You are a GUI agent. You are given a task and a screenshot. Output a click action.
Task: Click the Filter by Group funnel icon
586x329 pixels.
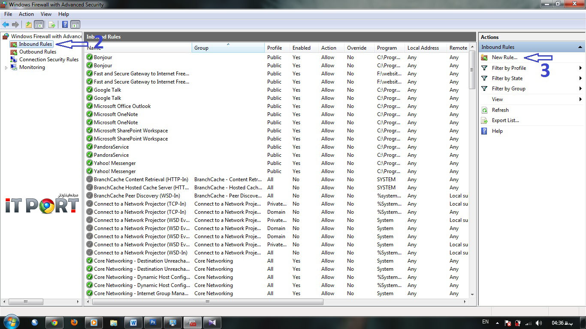[484, 89]
